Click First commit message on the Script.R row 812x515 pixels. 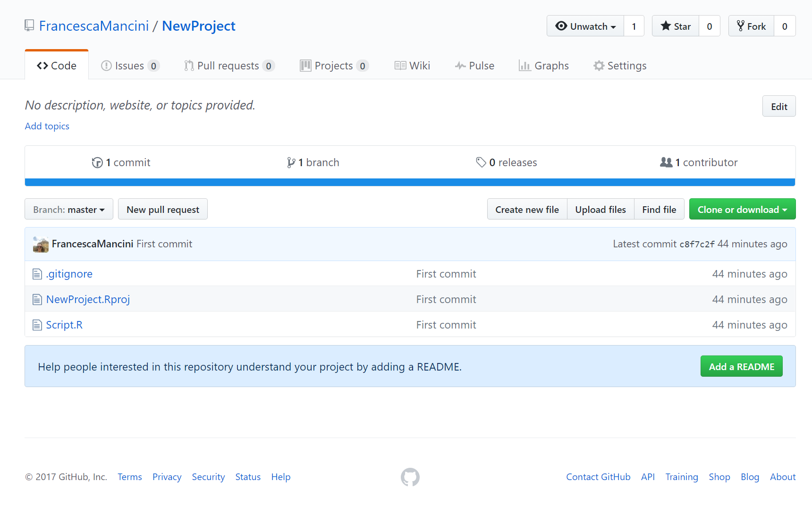[x=446, y=325]
